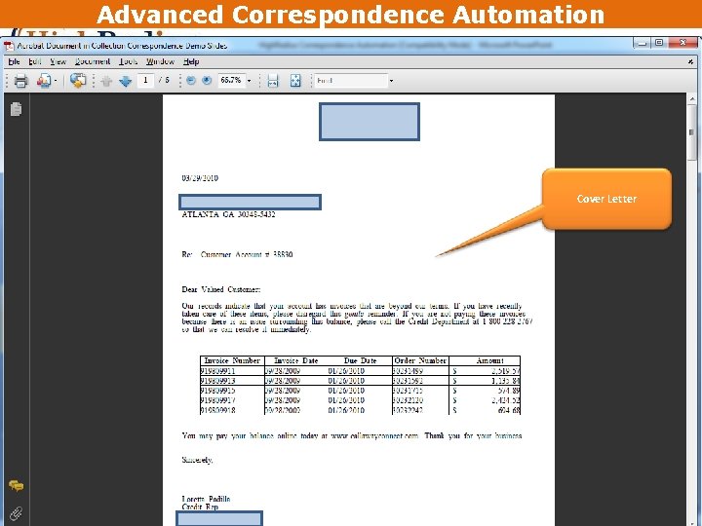Open the Pages panel icon in sidebar
Image resolution: width=702 pixels, height=526 pixels.
tap(17, 109)
